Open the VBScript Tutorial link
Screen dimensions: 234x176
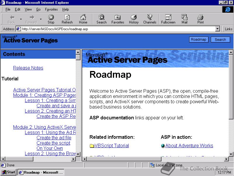[x=112, y=145]
